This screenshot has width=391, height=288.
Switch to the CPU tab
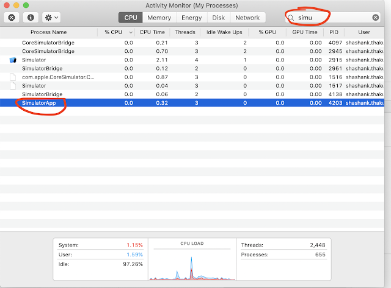tap(130, 18)
